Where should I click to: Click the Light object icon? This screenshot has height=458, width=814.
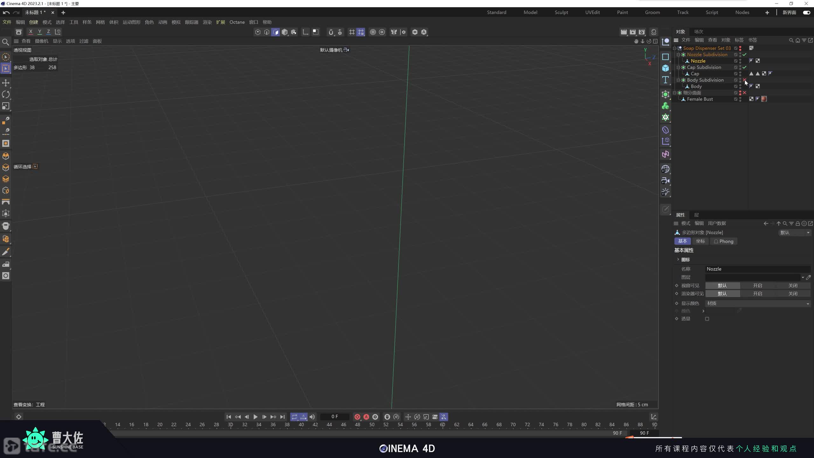click(x=666, y=192)
